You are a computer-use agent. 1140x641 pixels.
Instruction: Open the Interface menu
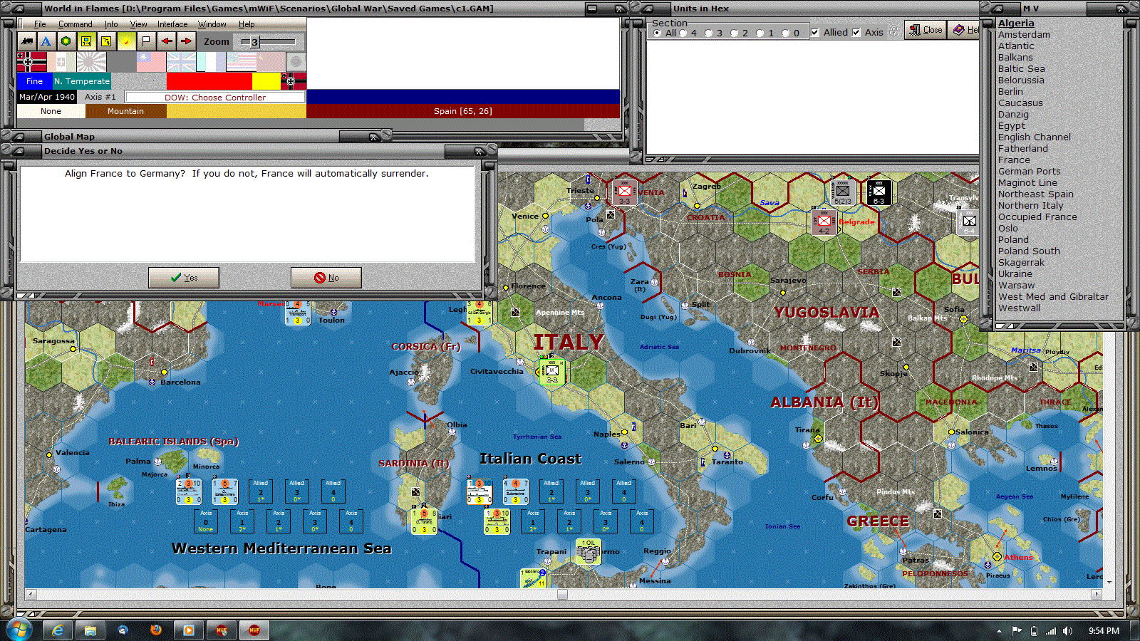point(172,24)
